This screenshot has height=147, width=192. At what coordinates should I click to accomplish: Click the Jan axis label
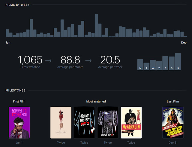click(x=8, y=43)
